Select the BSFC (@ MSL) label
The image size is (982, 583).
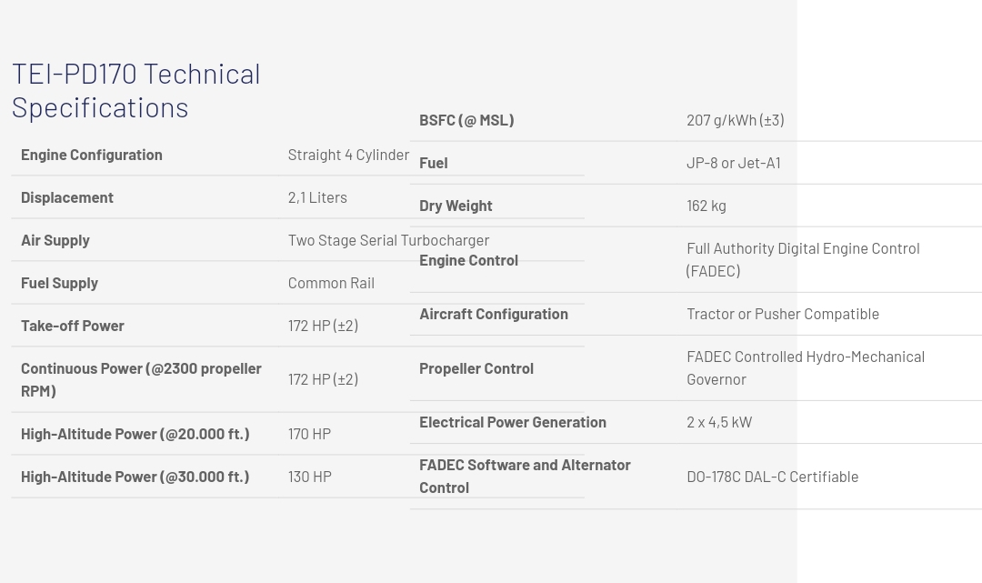[466, 119]
